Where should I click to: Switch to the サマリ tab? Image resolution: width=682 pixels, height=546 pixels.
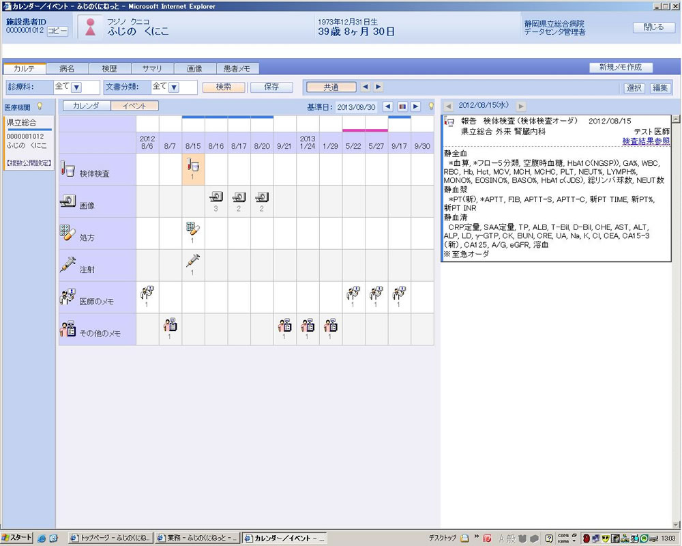pos(151,68)
